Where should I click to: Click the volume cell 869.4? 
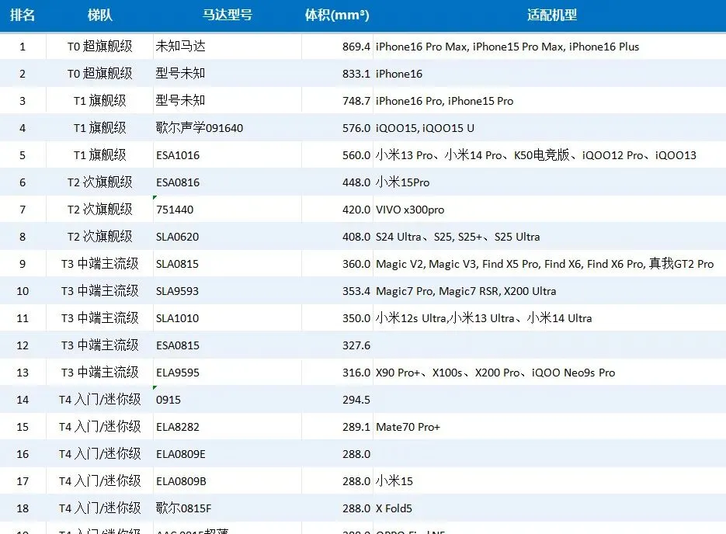pos(356,47)
